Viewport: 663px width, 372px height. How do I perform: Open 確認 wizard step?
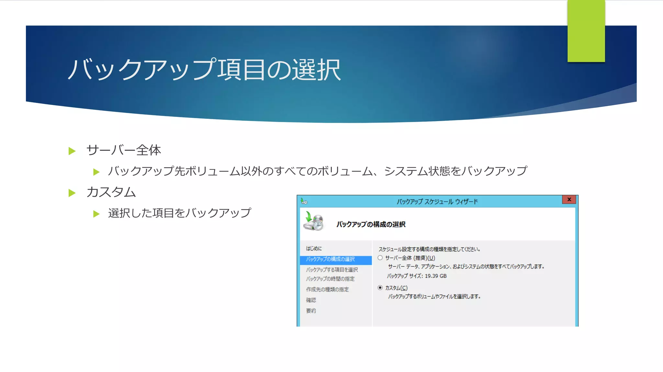click(311, 300)
